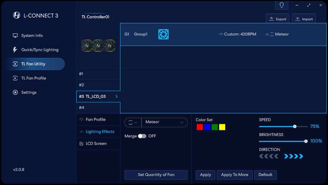Click the 100% brightness value
Screen dimensions: 328x185
(x=316, y=141)
